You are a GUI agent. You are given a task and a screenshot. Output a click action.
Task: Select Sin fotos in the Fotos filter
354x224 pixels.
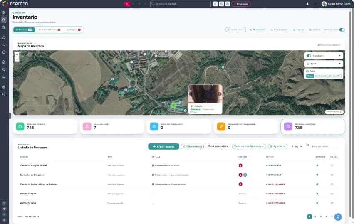pyautogui.click(x=334, y=76)
